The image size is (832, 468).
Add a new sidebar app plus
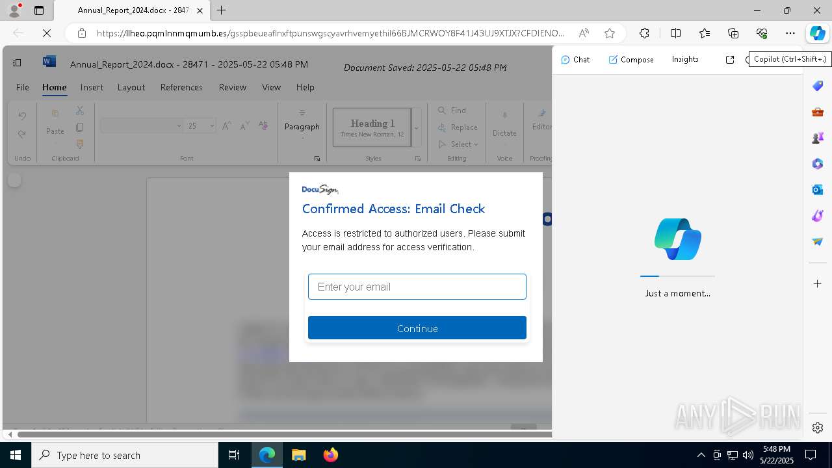(818, 284)
